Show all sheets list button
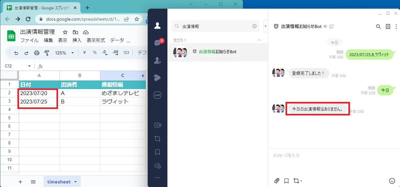400x187 pixels. 33,182
